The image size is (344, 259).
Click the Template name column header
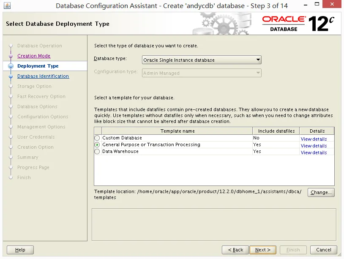[177, 131]
